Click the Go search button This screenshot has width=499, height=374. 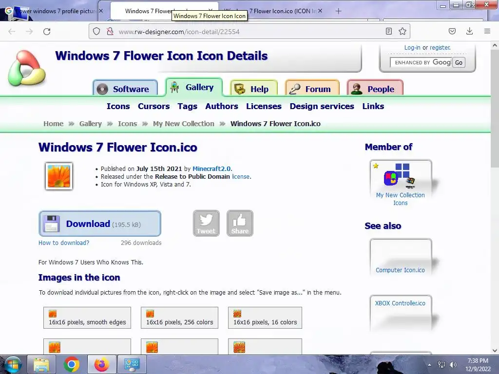pyautogui.click(x=459, y=63)
